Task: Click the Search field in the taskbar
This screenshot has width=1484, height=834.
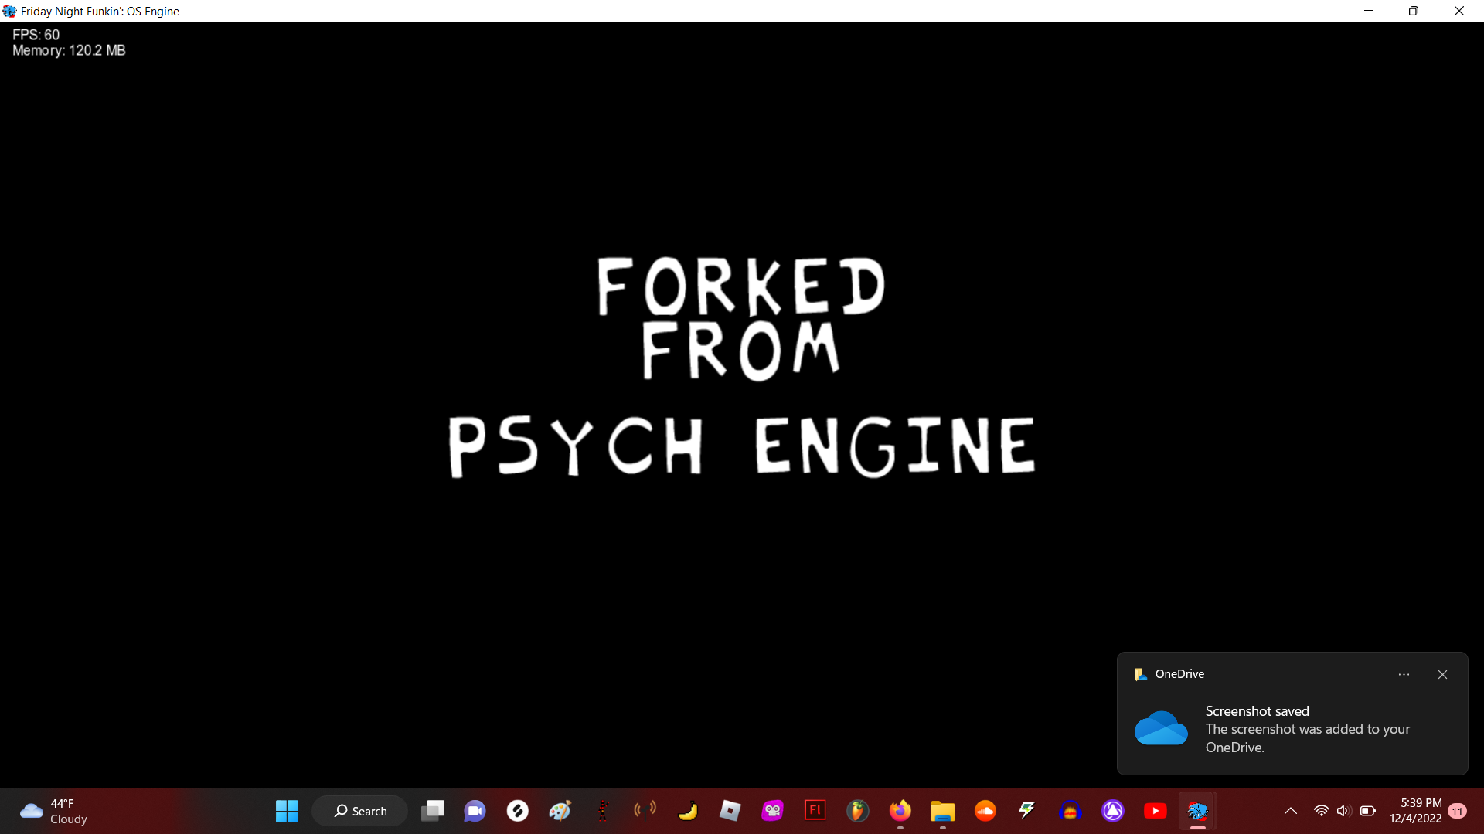Action: 359,811
